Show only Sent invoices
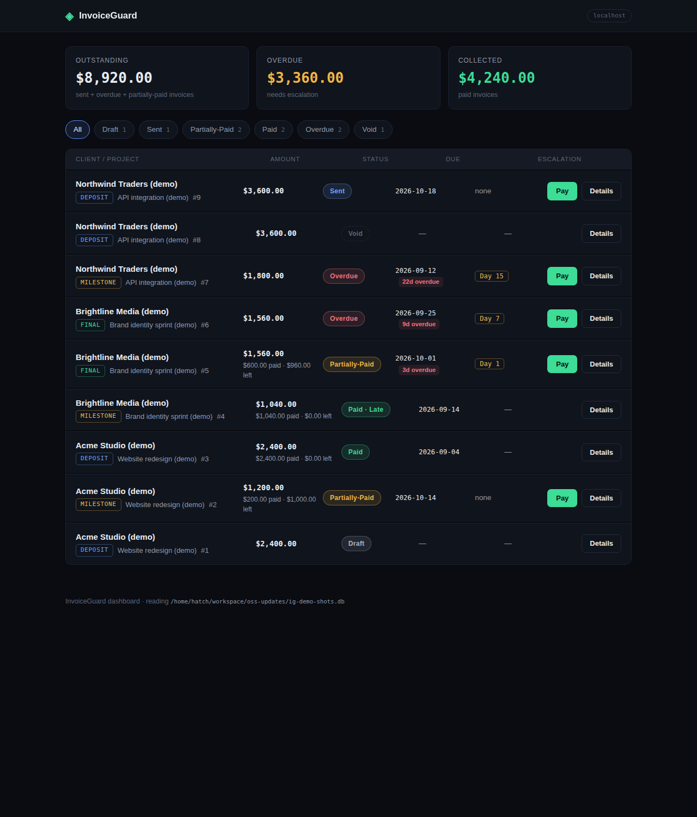The height and width of the screenshot is (817, 697). (x=158, y=130)
